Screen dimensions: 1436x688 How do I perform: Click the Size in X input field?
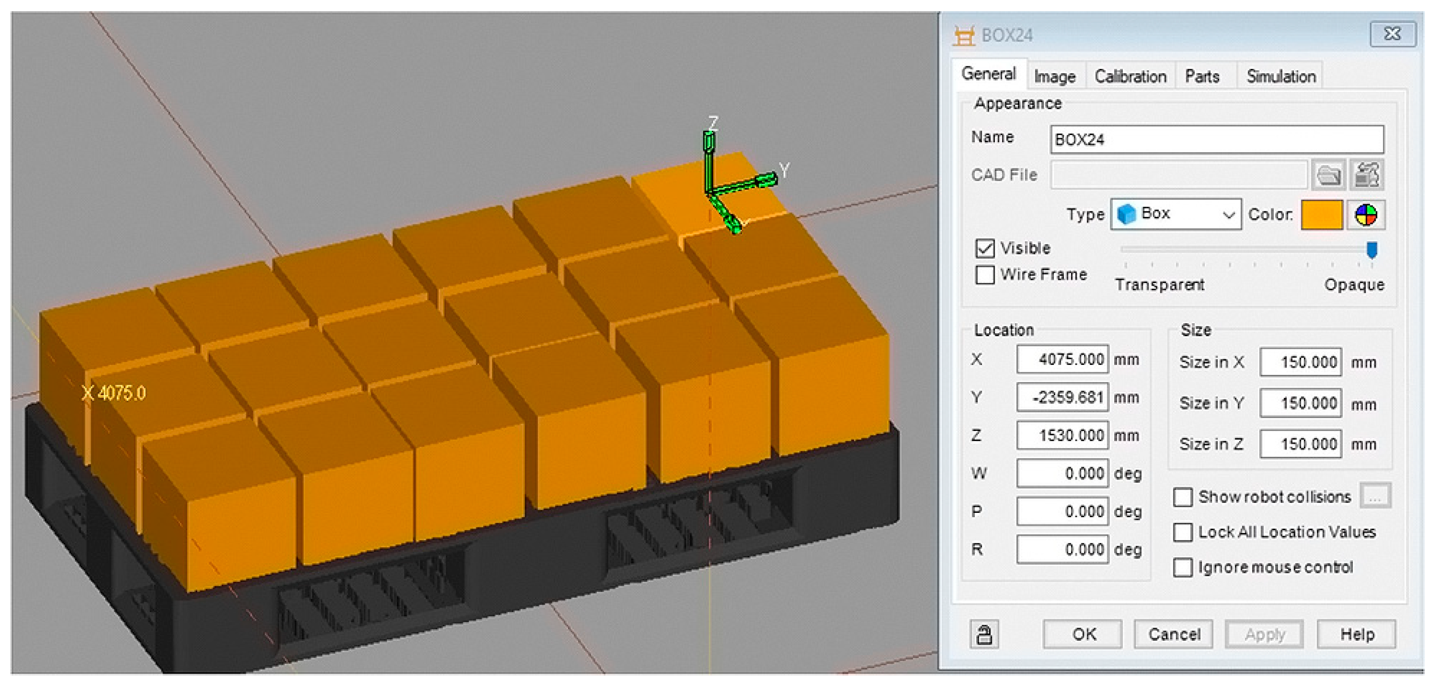(x=1300, y=362)
